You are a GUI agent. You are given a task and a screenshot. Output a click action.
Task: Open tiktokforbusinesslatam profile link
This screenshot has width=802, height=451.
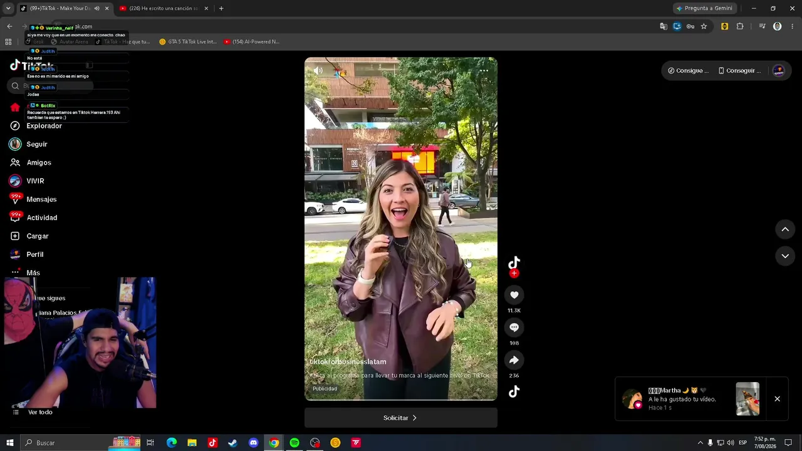(348, 362)
